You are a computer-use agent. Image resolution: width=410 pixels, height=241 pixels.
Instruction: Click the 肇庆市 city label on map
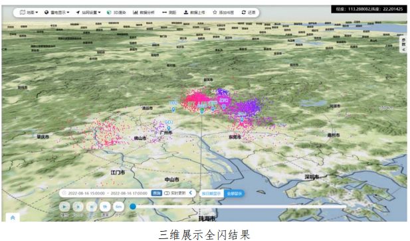click(x=43, y=137)
